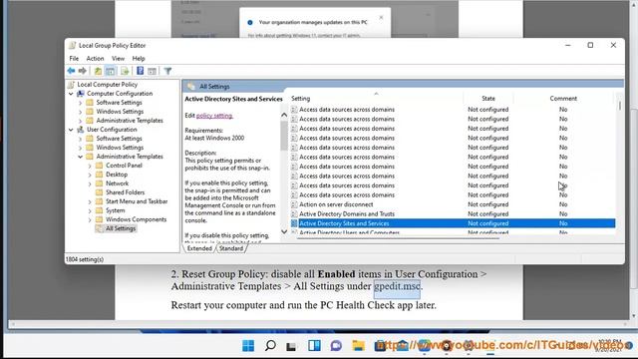Expand Start Menu and Taskbar node
This screenshot has width=638, height=359.
[90, 201]
